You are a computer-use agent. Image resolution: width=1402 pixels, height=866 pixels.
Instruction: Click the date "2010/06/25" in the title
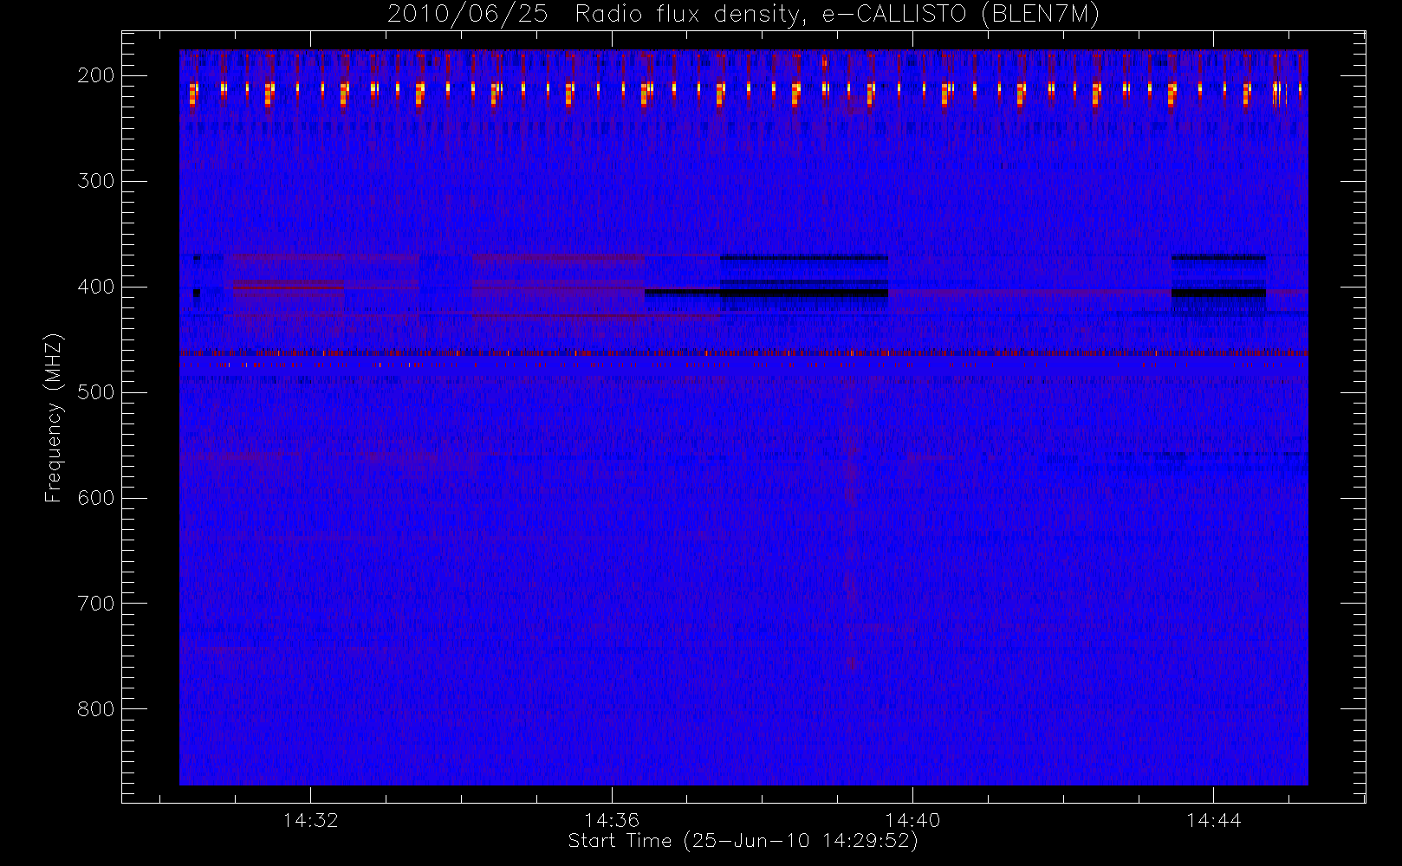[468, 15]
